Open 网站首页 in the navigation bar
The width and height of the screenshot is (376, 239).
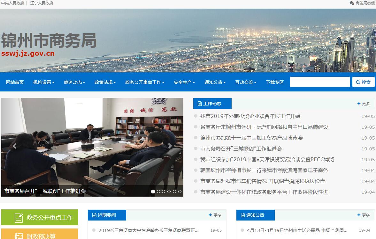point(15,82)
